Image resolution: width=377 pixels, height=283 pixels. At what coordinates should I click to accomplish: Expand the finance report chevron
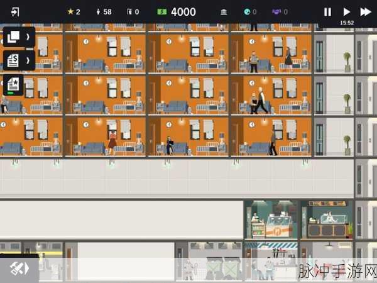(28, 60)
